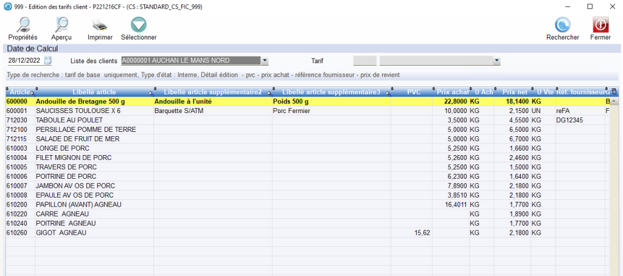Select the SAUCISSES TOULOUSE X 6 row
This screenshot has height=276, width=623.
click(x=78, y=112)
